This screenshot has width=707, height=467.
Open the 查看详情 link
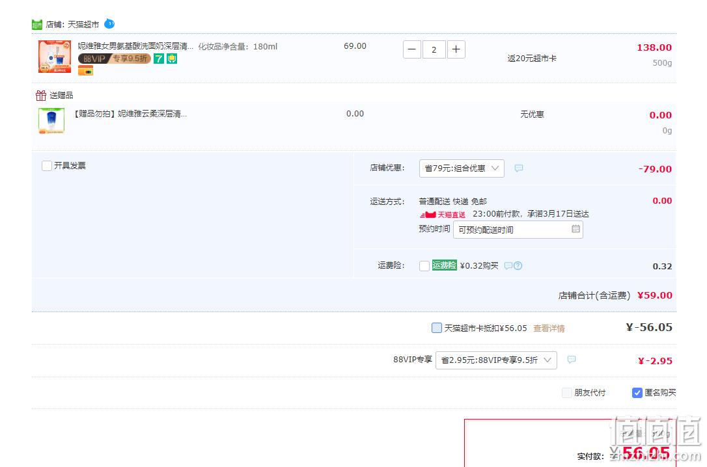549,328
